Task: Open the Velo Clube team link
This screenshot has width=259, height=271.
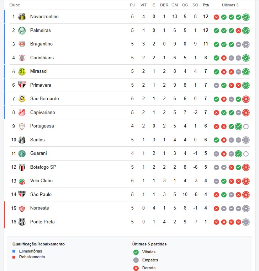Action: [41, 181]
